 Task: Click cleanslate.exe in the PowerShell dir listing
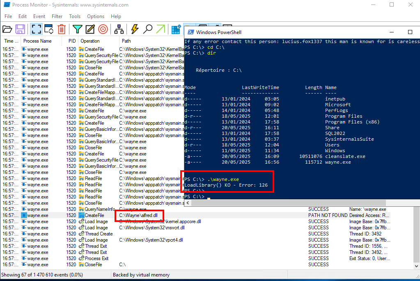click(345, 156)
